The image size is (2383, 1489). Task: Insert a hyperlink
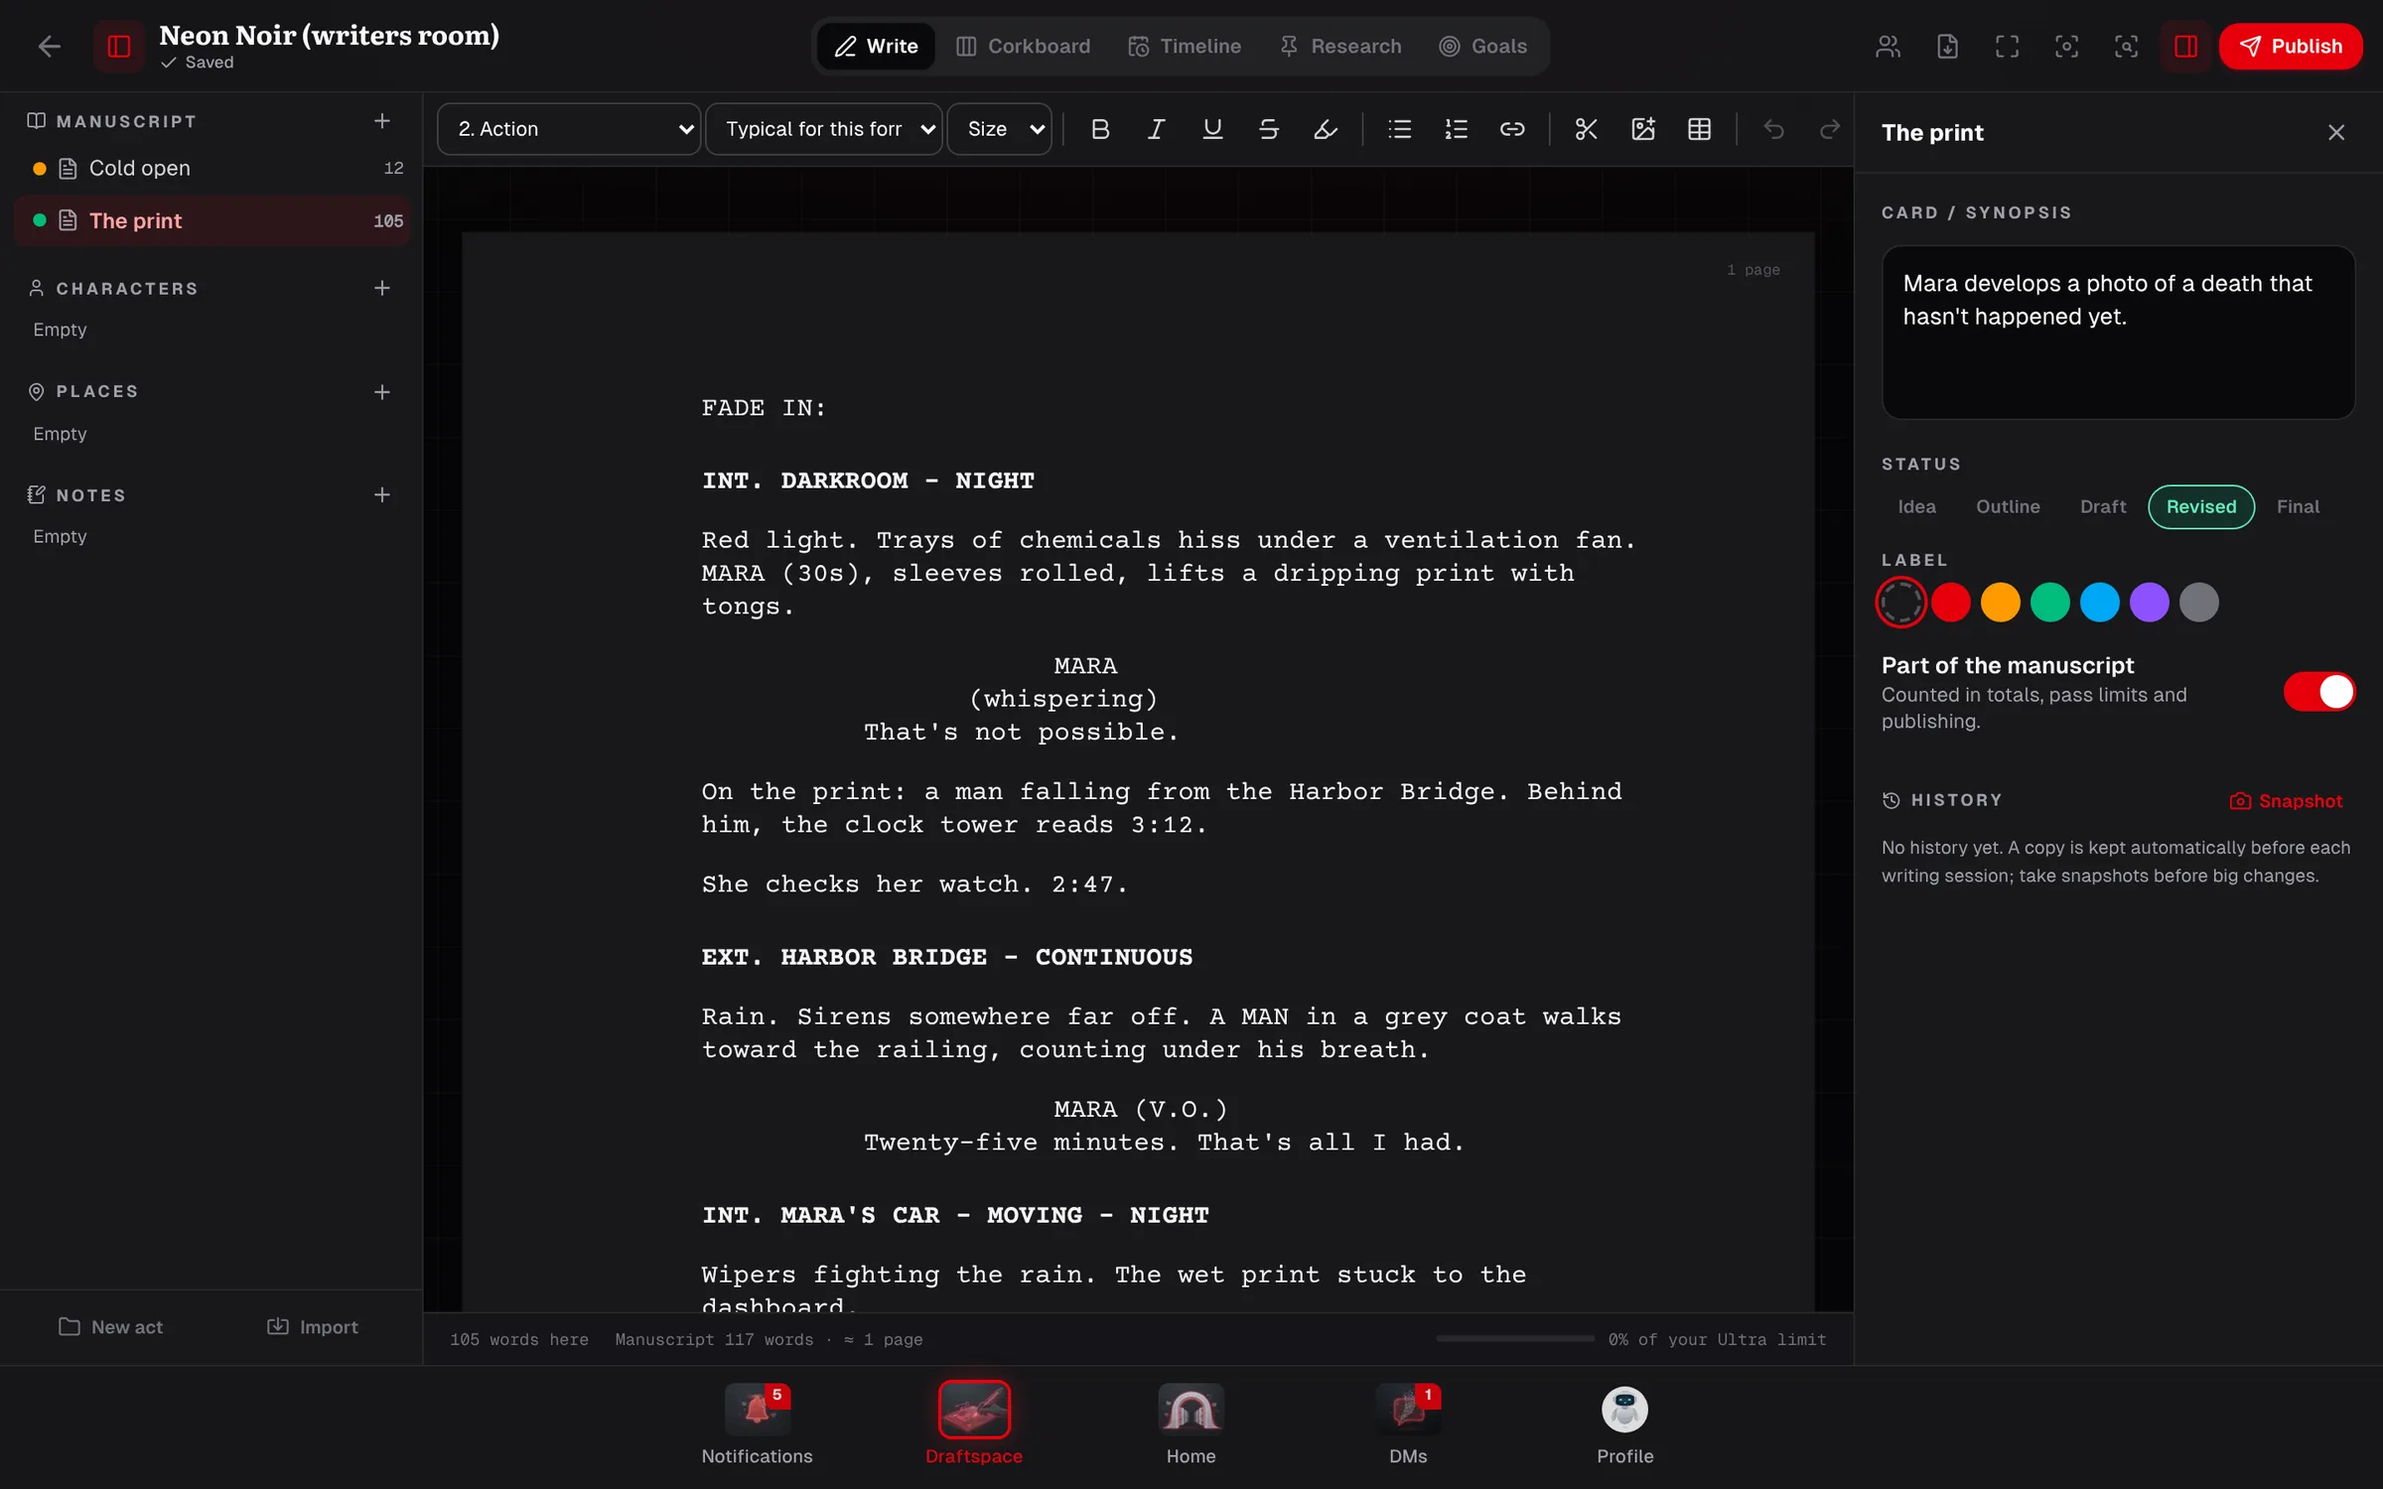[1512, 129]
